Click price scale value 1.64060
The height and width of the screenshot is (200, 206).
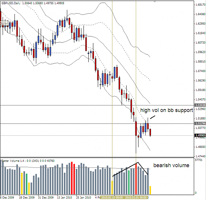tap(200, 14)
